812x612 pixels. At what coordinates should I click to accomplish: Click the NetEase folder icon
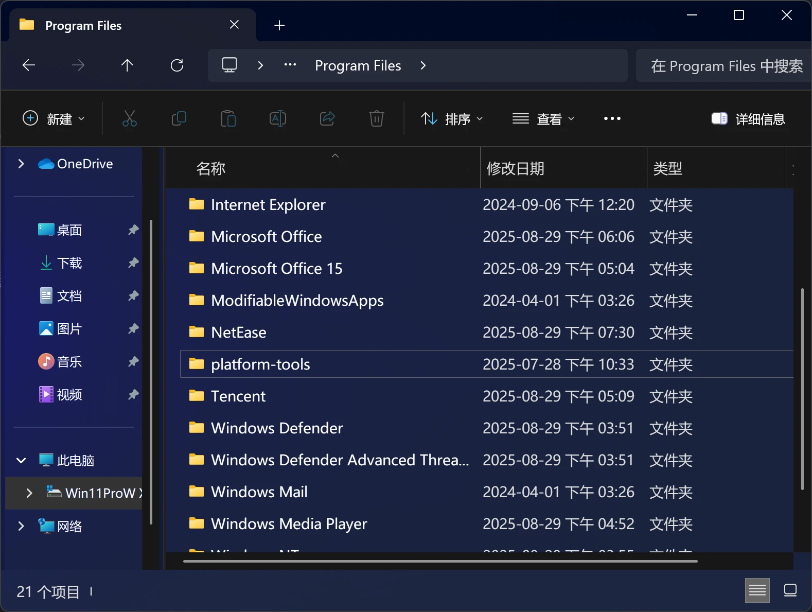(197, 332)
